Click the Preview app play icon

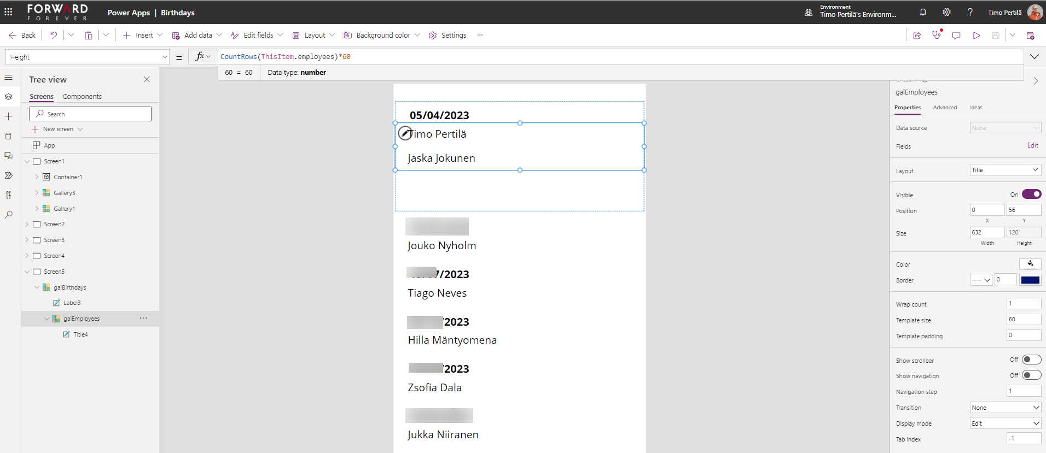pyautogui.click(x=977, y=36)
